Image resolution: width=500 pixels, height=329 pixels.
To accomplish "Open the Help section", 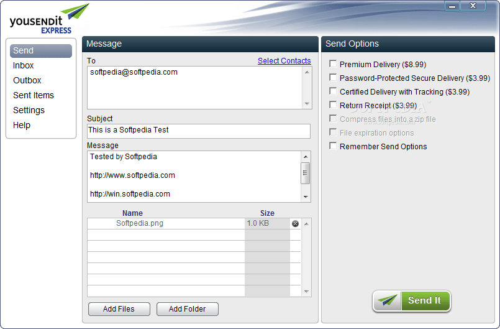I will click(x=22, y=125).
